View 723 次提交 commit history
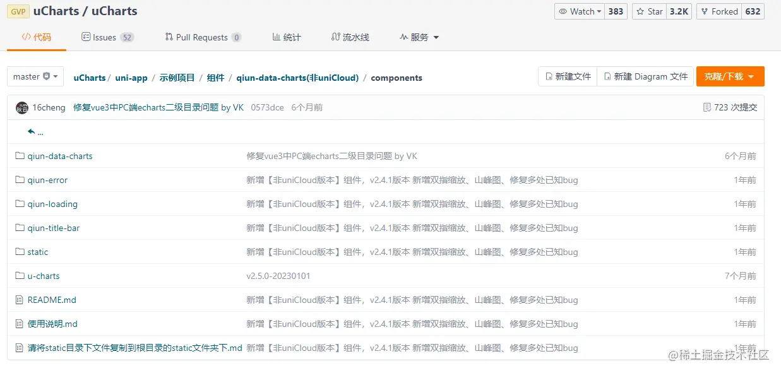The width and height of the screenshot is (781, 373). click(x=736, y=107)
